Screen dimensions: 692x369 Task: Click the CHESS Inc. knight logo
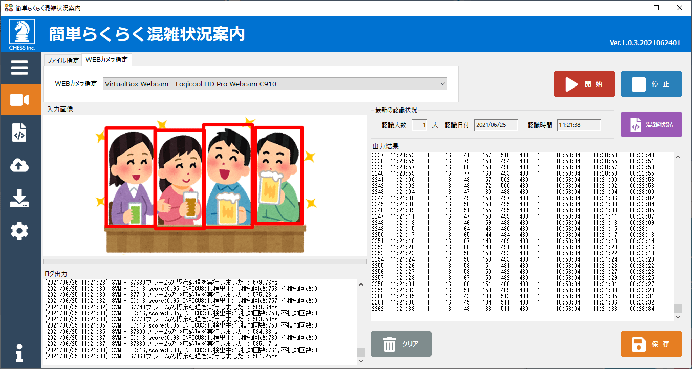click(x=21, y=34)
